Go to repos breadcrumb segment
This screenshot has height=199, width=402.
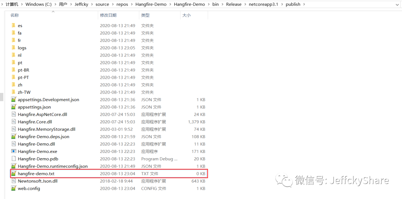[x=122, y=4]
